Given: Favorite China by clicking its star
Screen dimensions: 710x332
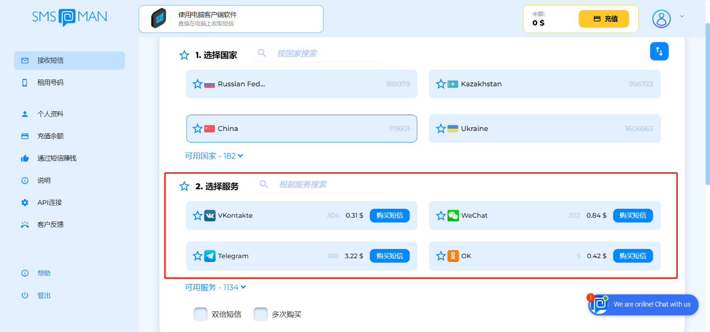Looking at the screenshot, I should pos(198,129).
